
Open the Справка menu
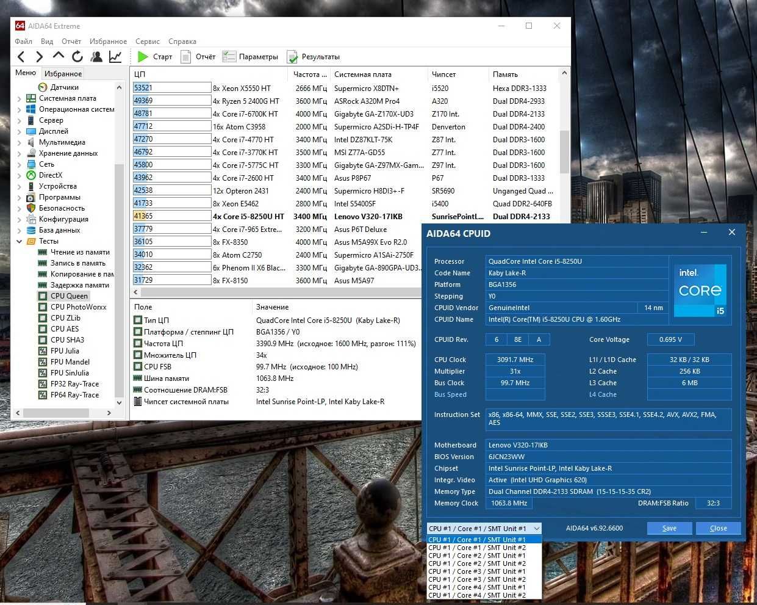click(x=182, y=42)
